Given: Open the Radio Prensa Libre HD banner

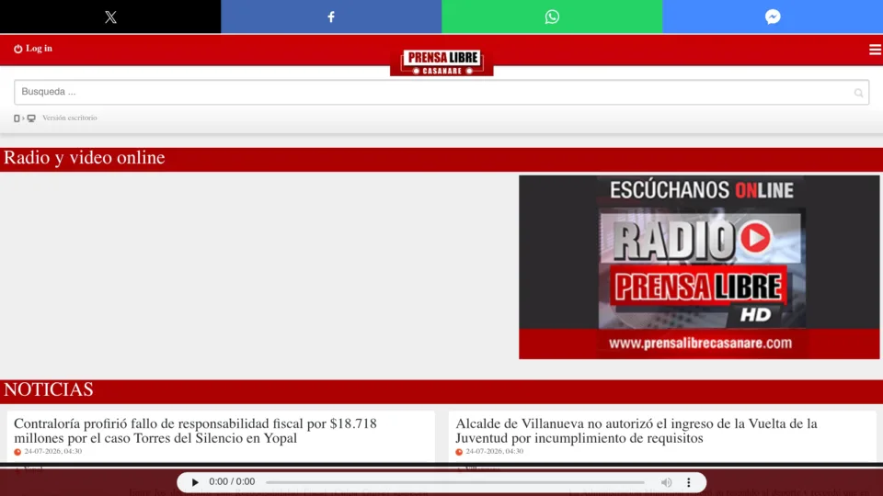Looking at the screenshot, I should [699, 267].
